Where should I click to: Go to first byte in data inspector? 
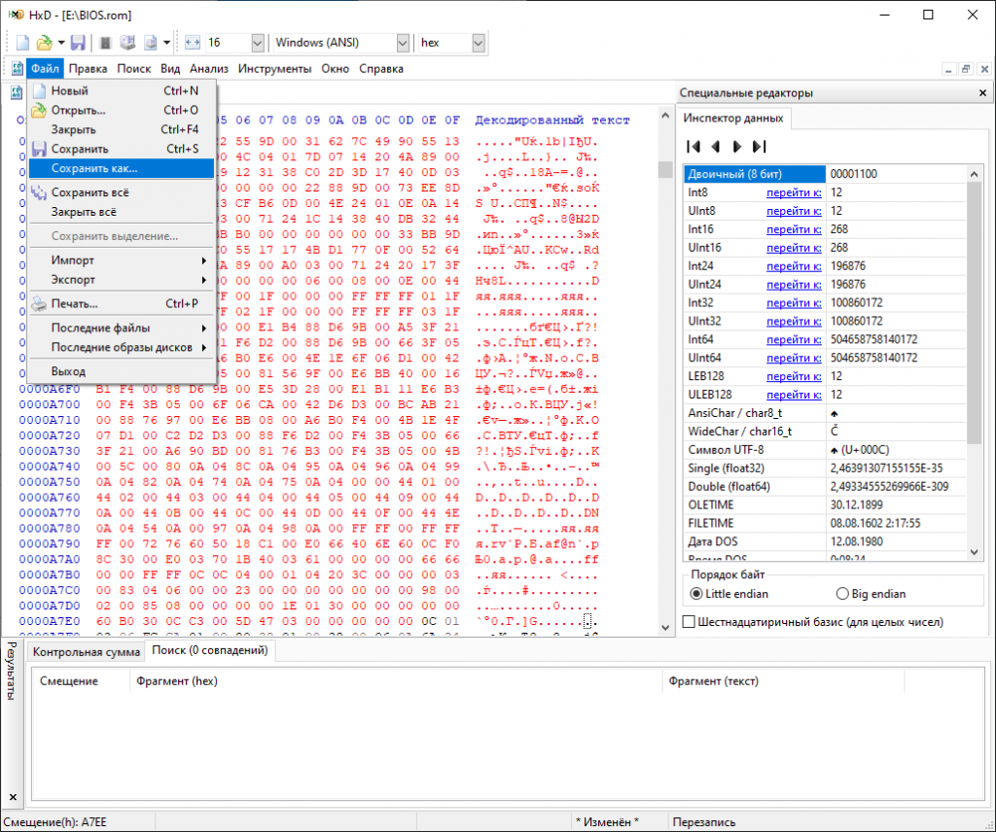point(694,147)
